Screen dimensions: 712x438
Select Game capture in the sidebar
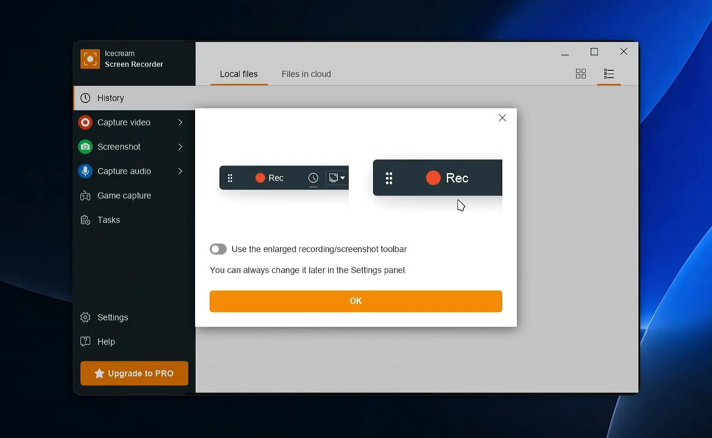point(135,196)
